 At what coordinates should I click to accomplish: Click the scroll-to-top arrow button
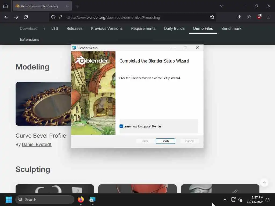click(264, 182)
